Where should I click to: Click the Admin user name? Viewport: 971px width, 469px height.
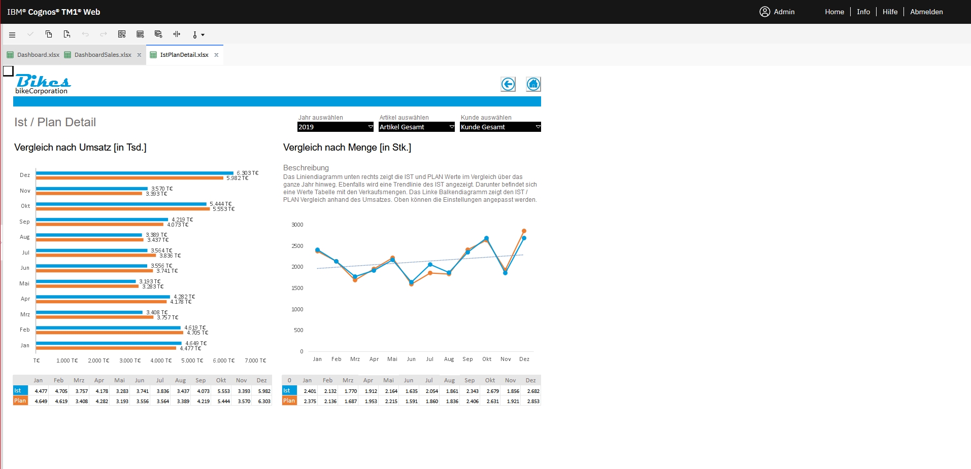784,12
